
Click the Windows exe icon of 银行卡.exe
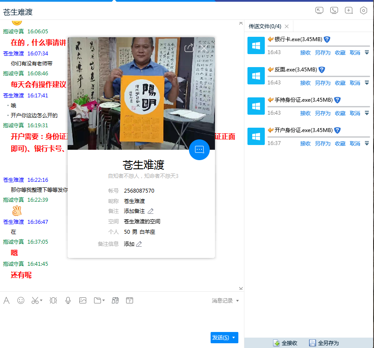(256, 45)
